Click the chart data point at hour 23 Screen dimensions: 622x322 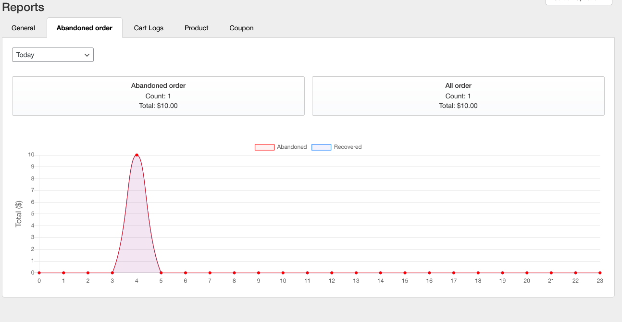pos(600,273)
